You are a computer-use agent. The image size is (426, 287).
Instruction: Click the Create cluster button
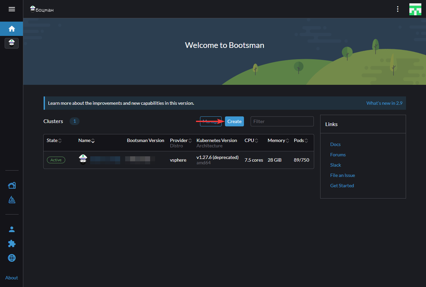(234, 121)
